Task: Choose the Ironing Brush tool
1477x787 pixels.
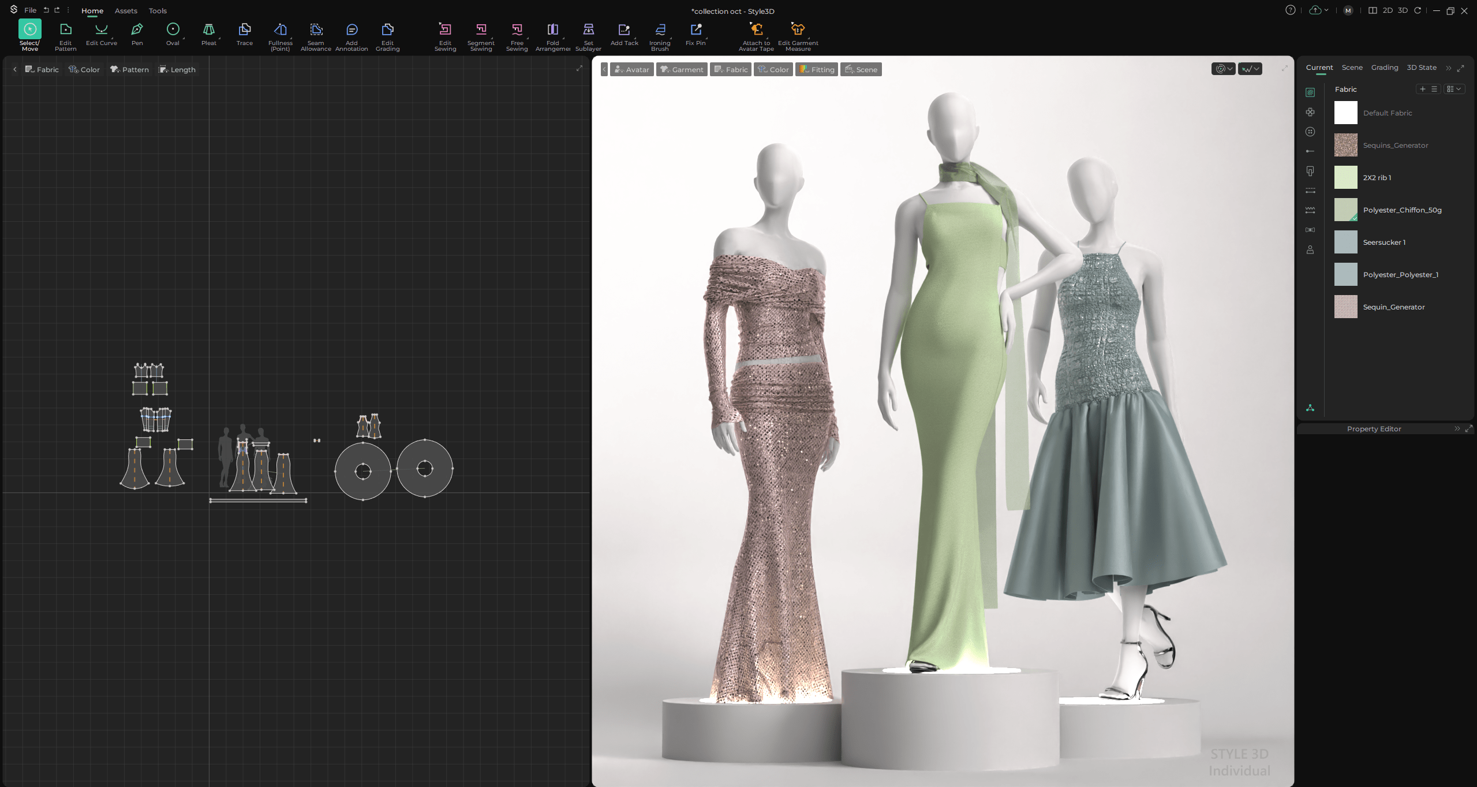Action: pyautogui.click(x=660, y=30)
